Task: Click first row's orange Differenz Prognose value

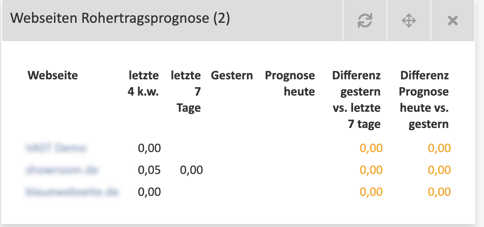Action: click(x=439, y=148)
